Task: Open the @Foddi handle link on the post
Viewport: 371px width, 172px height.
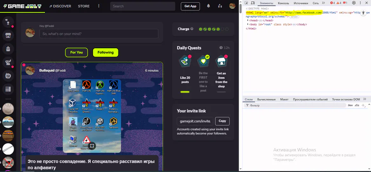Action: [60, 71]
